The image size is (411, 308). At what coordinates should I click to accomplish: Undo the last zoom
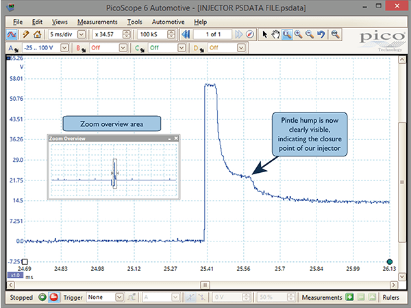[321, 34]
